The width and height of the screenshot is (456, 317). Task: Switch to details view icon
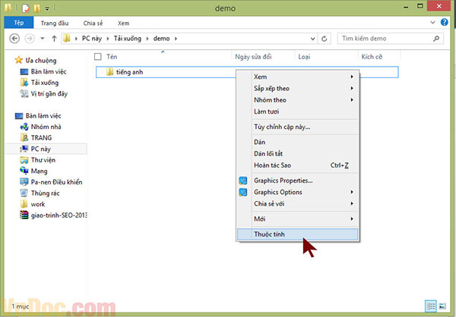(431, 306)
